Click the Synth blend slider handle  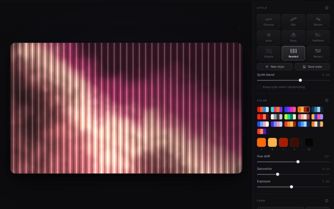pos(300,80)
